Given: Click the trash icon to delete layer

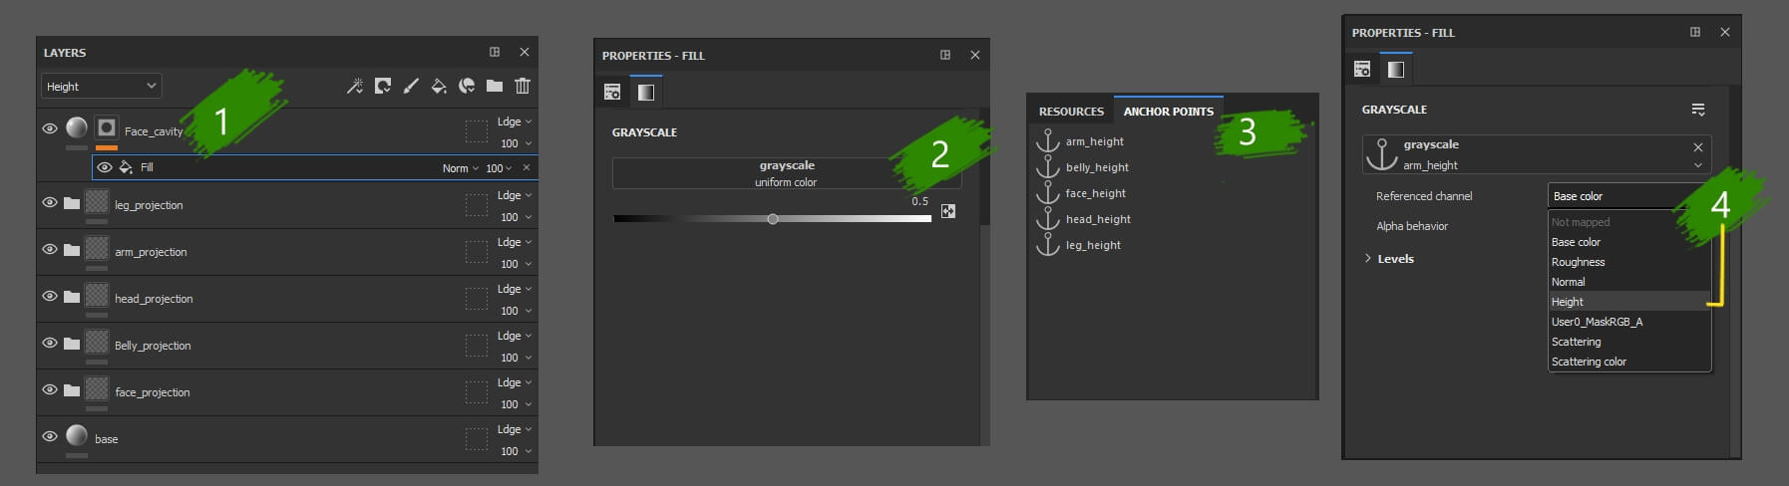Looking at the screenshot, I should (523, 87).
